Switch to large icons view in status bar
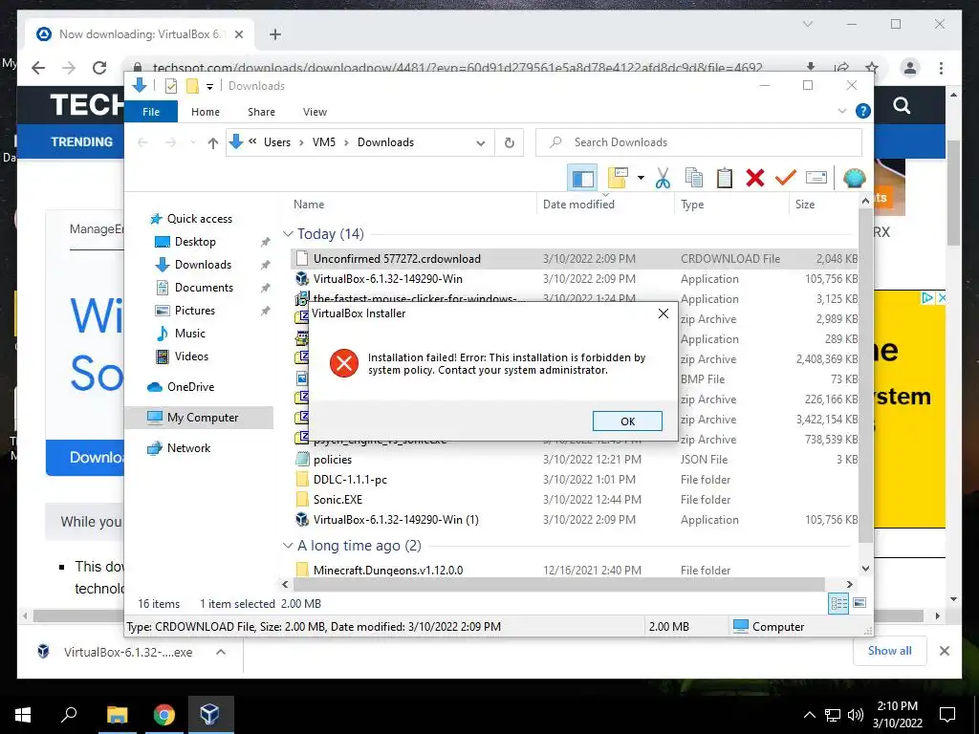 859,603
